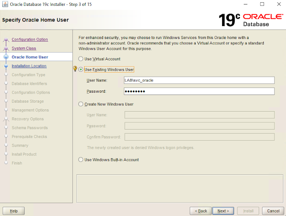
Task: Click the Back button
Action: 201,211
